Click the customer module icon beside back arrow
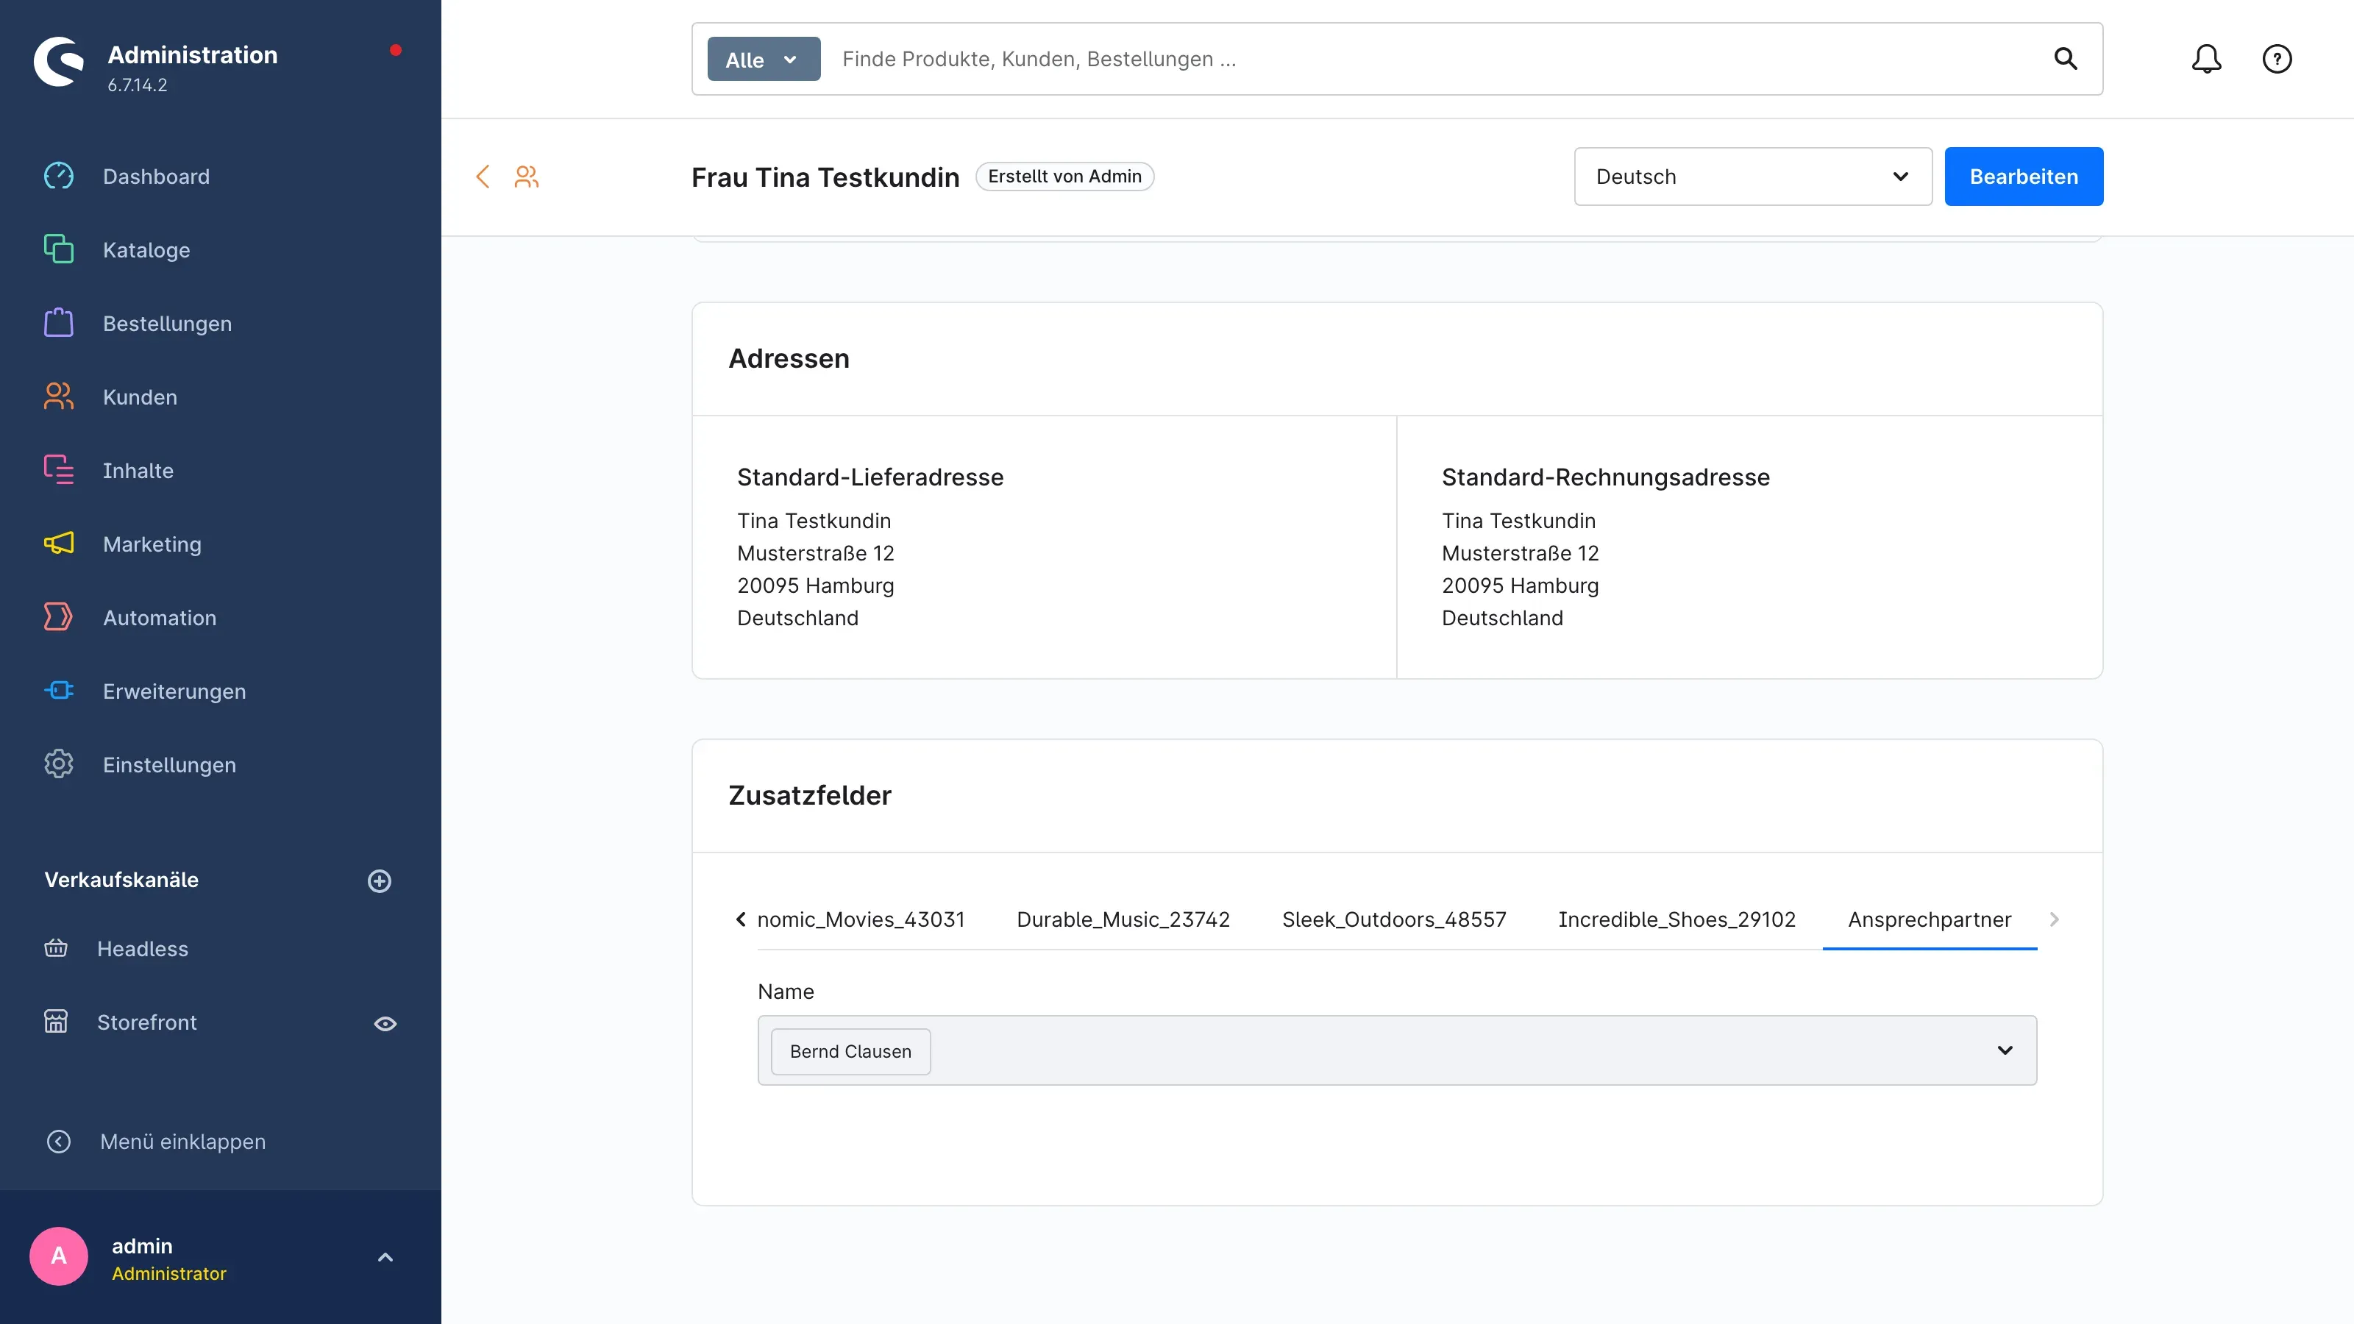The width and height of the screenshot is (2354, 1324). click(527, 177)
